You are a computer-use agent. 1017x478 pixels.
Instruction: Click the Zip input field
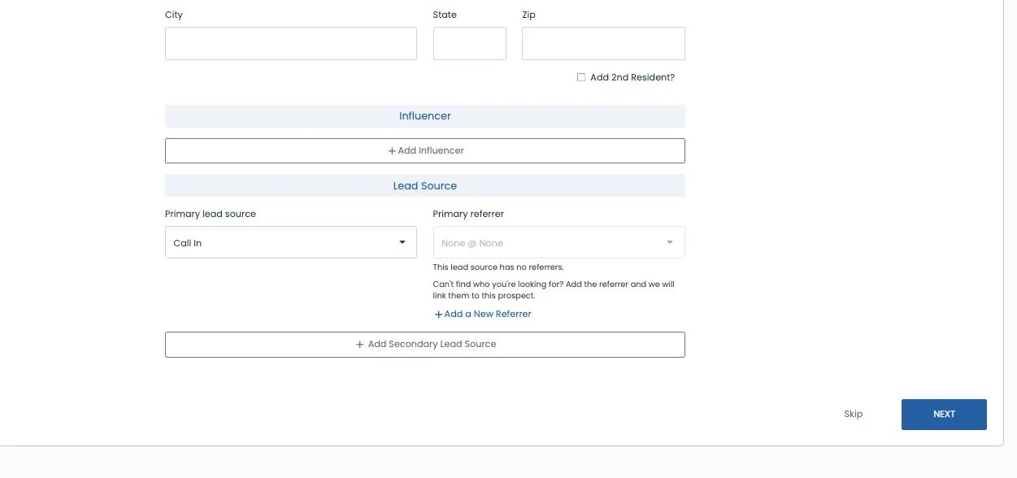pos(602,44)
